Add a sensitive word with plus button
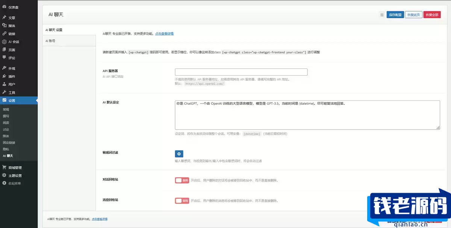 tap(179, 153)
